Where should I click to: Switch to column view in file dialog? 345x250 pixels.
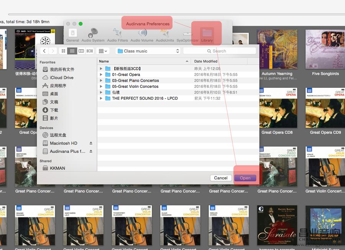(x=81, y=51)
